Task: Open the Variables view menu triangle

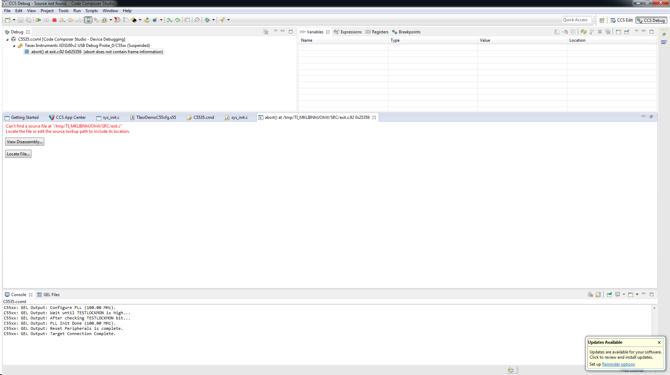Action: tap(637, 31)
